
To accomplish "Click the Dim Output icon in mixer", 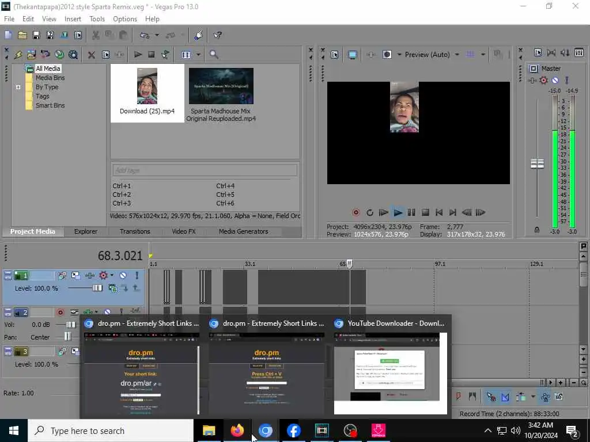I will [x=565, y=53].
